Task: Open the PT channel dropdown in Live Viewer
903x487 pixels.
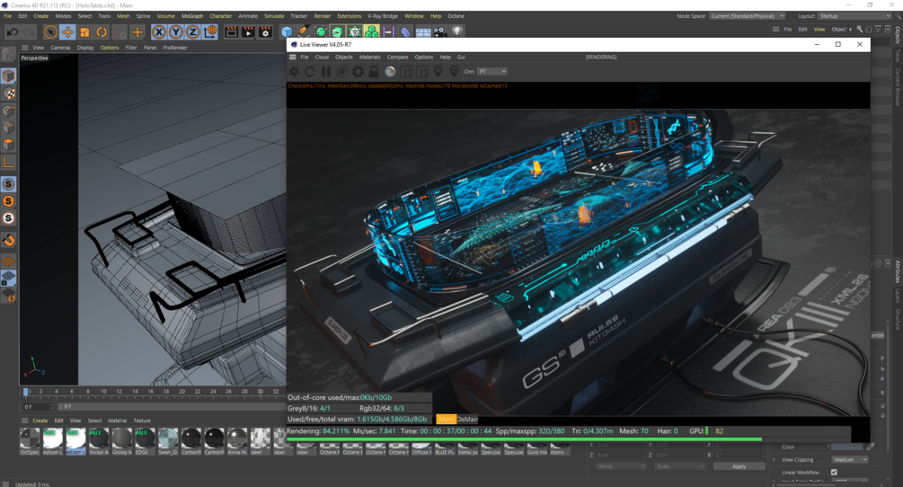Action: [x=492, y=71]
